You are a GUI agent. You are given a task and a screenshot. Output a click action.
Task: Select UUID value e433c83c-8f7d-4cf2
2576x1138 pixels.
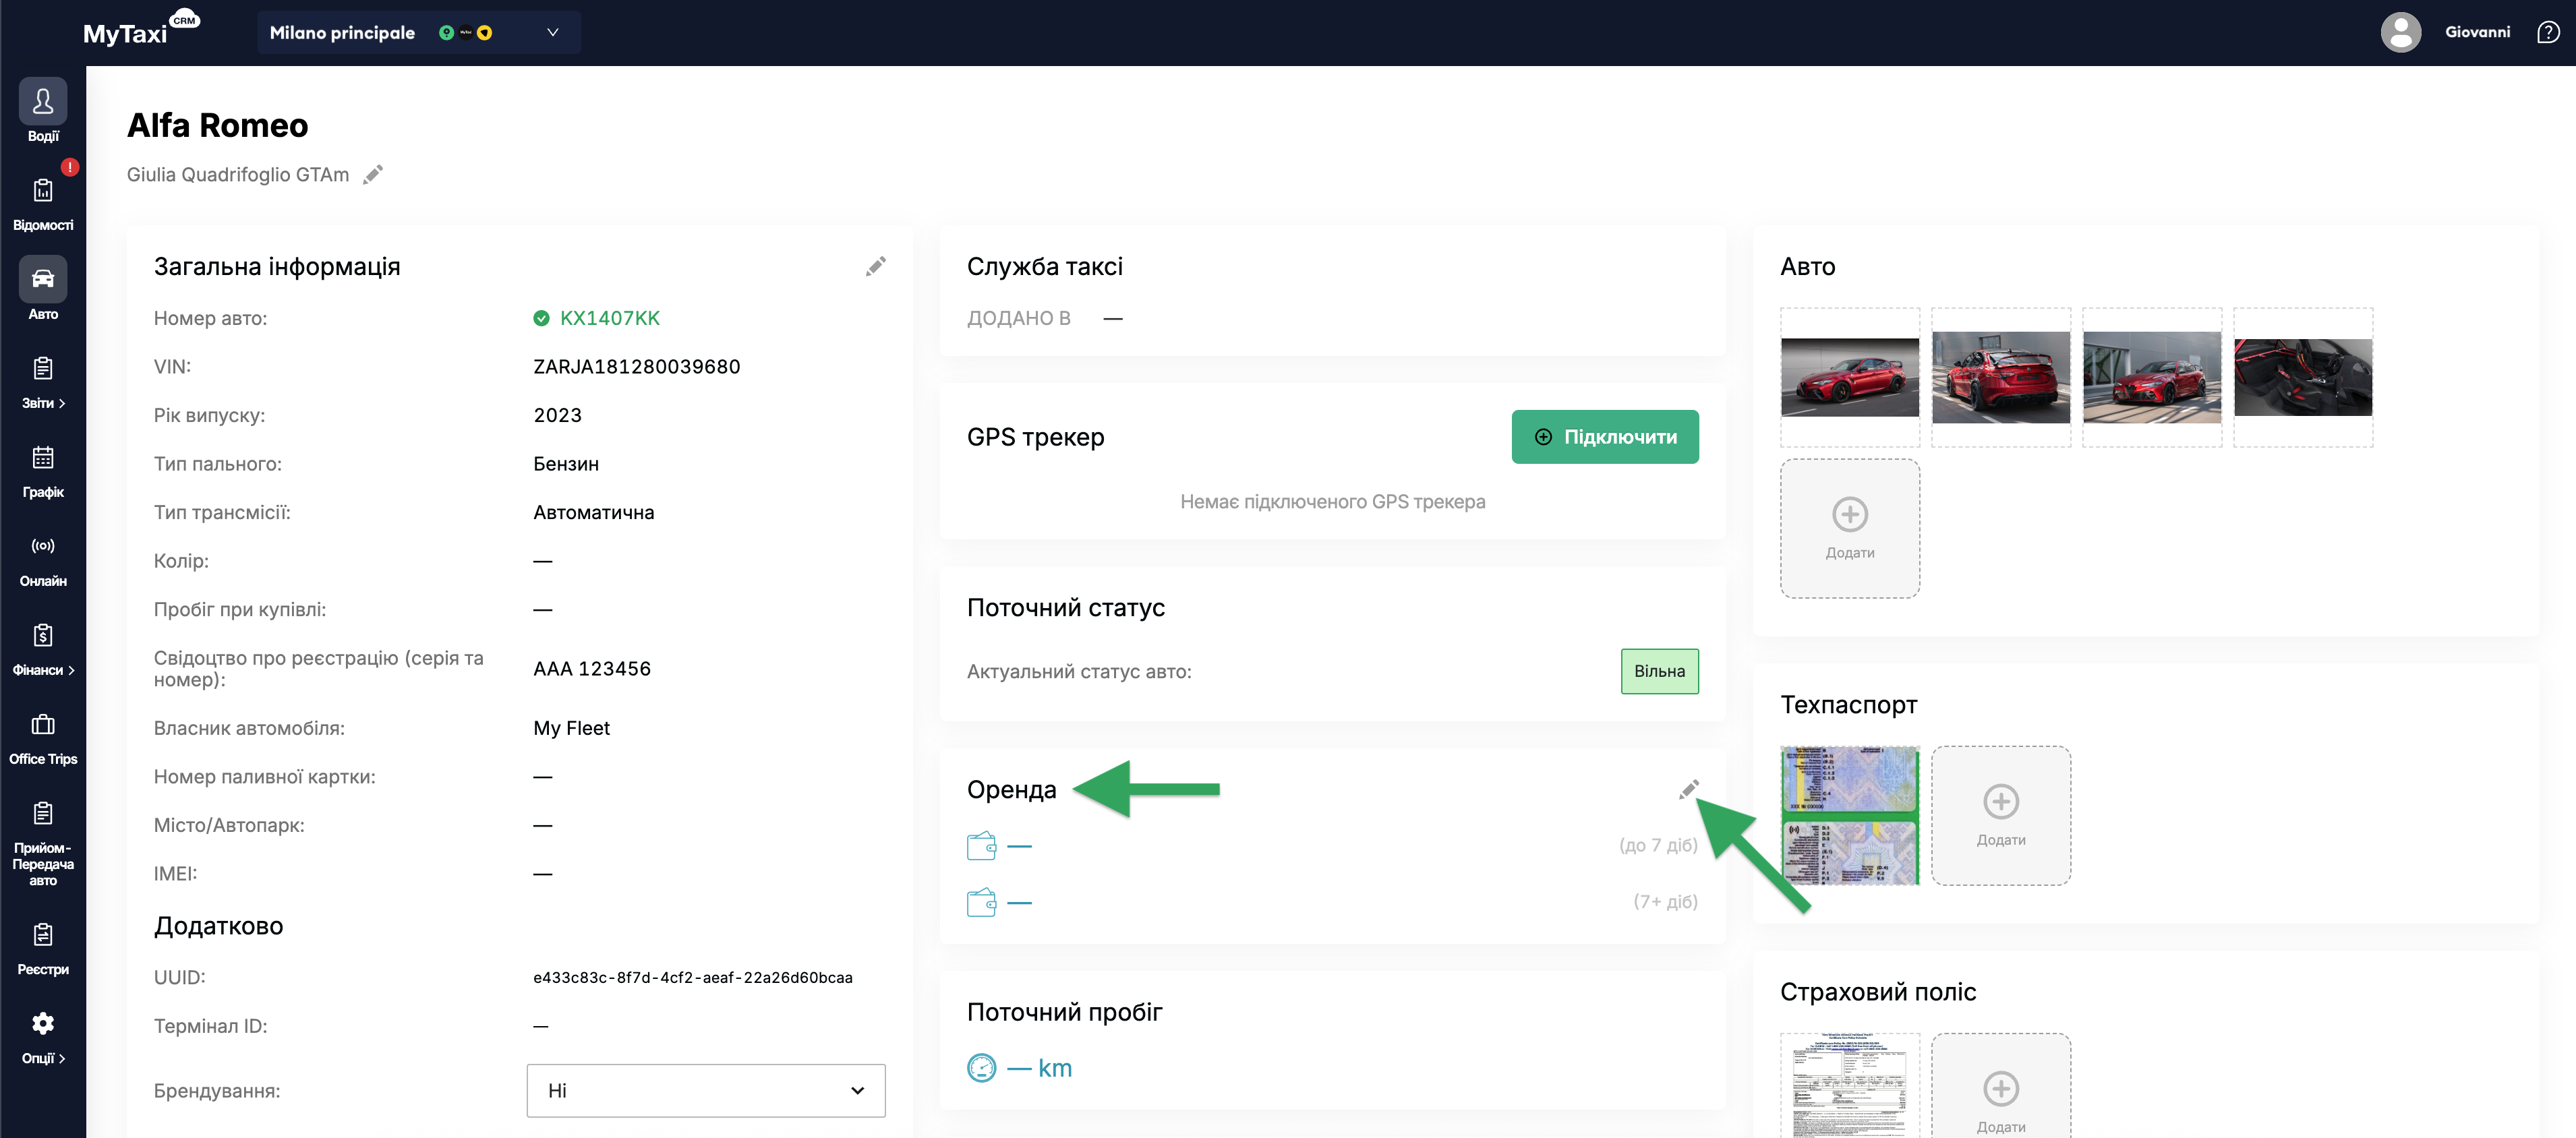(692, 977)
